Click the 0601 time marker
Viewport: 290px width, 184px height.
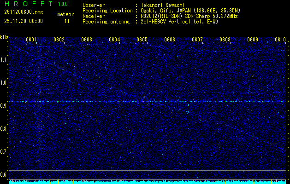click(x=31, y=40)
